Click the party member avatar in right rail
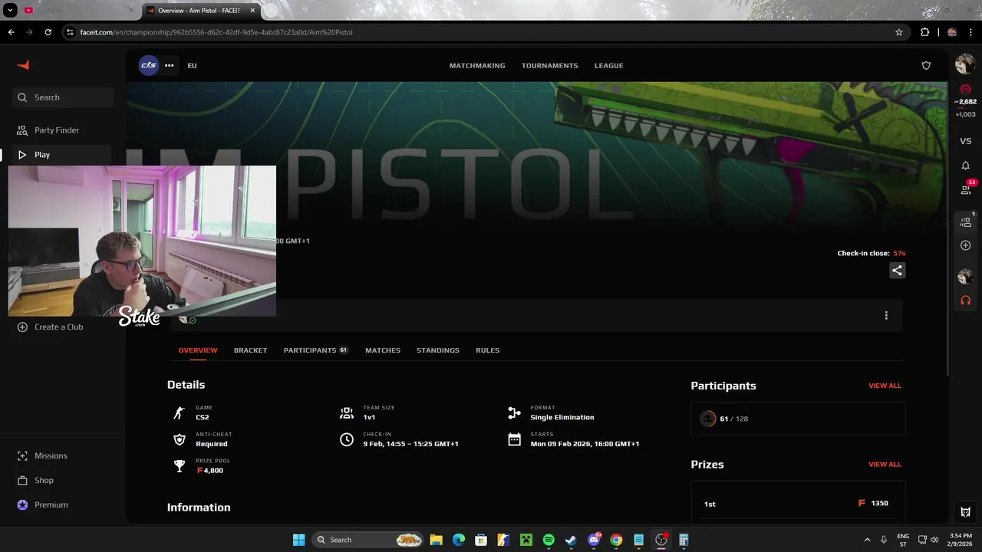This screenshot has width=982, height=552. [965, 276]
